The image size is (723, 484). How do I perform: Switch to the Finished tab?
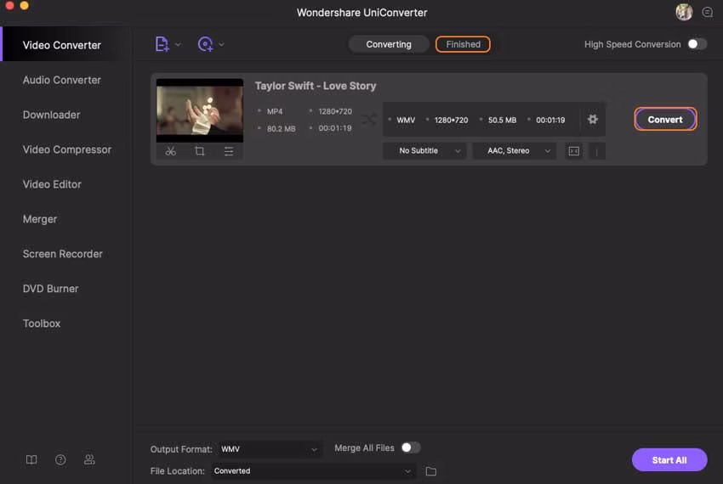(x=463, y=44)
